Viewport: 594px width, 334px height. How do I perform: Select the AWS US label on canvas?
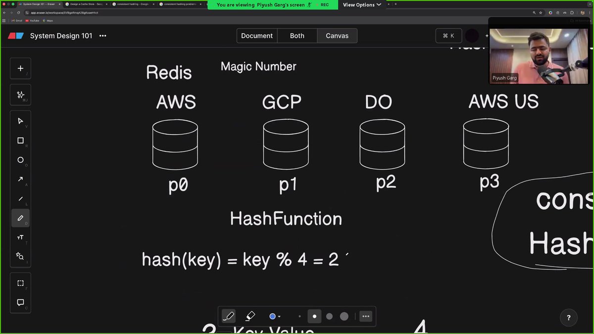[503, 101]
